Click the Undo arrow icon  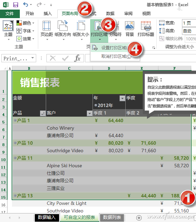pos(26,4)
